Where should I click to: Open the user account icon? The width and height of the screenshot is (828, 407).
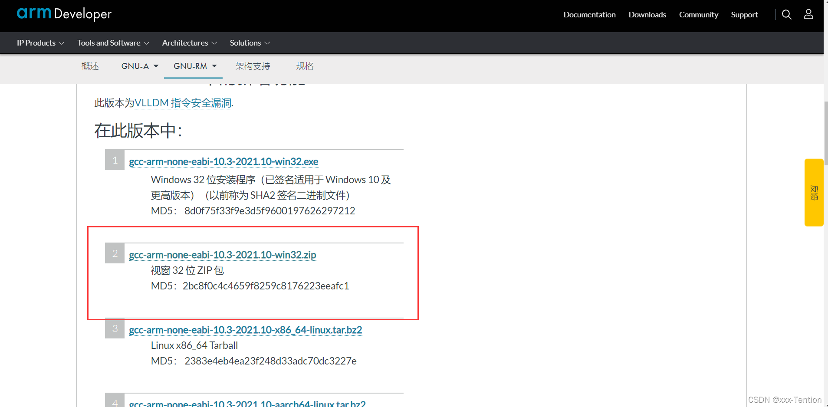pos(808,14)
